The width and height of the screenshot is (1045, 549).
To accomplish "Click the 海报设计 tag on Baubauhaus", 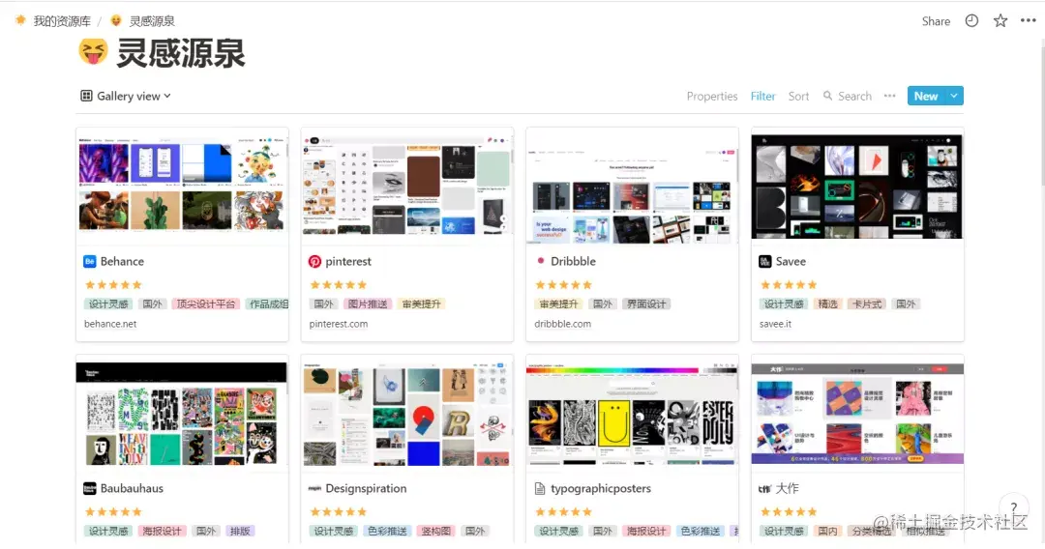I will click(x=162, y=531).
